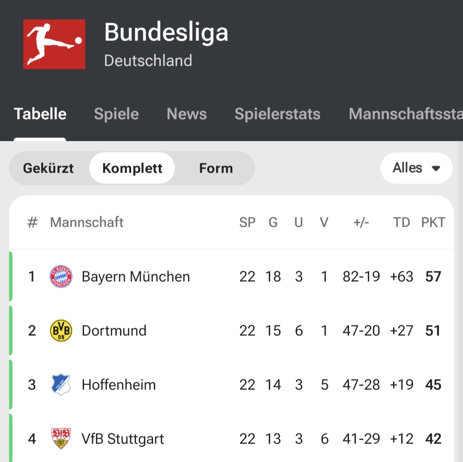Go to the News tab
The width and height of the screenshot is (463, 462).
click(x=186, y=114)
